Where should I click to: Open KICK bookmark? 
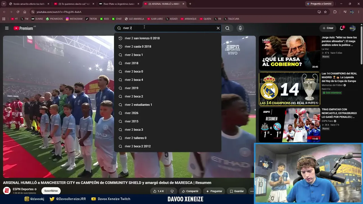(x=104, y=19)
